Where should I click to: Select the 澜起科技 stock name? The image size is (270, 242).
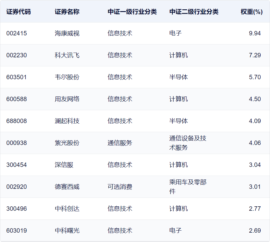tap(67, 121)
